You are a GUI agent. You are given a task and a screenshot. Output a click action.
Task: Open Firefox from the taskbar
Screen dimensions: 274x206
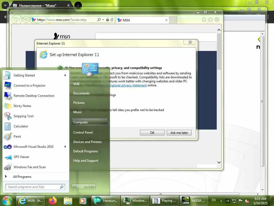coord(53,201)
